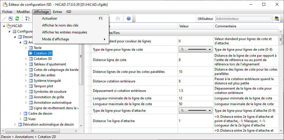Collapse the HiCAD root node

coord(4,26)
